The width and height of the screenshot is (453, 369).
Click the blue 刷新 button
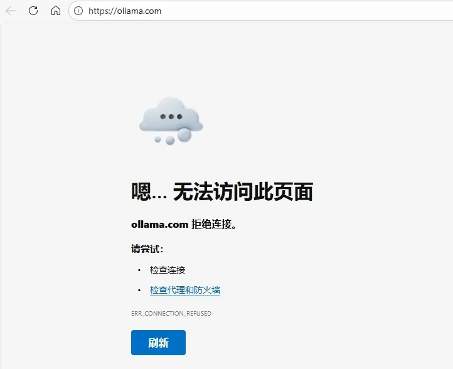pos(158,343)
